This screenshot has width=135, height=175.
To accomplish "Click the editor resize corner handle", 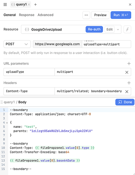I will pyautogui.click(x=134, y=174).
